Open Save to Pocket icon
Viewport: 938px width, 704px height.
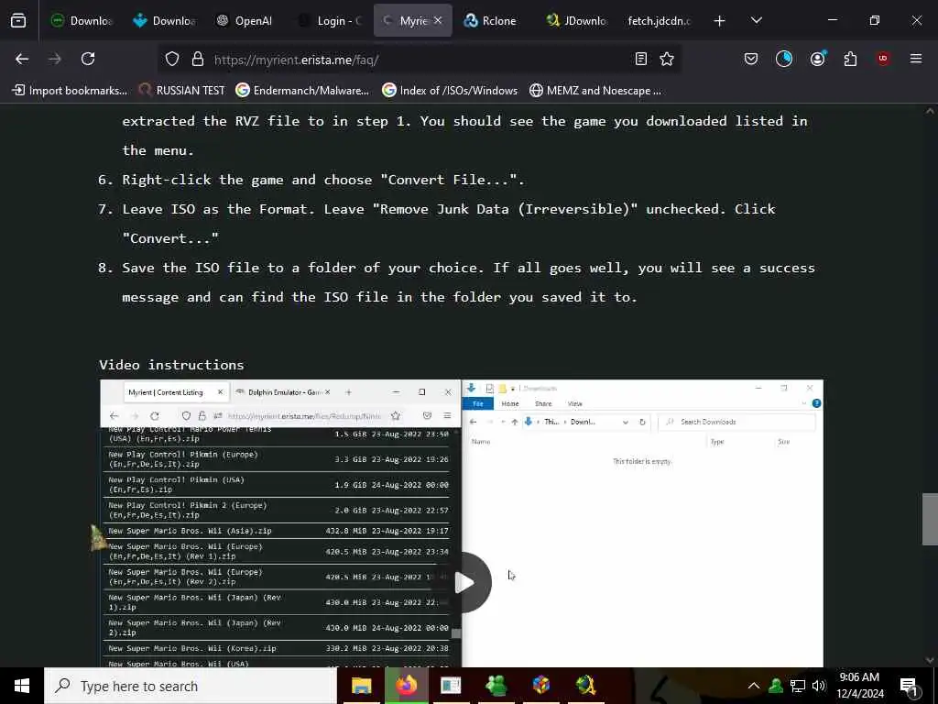coord(751,59)
